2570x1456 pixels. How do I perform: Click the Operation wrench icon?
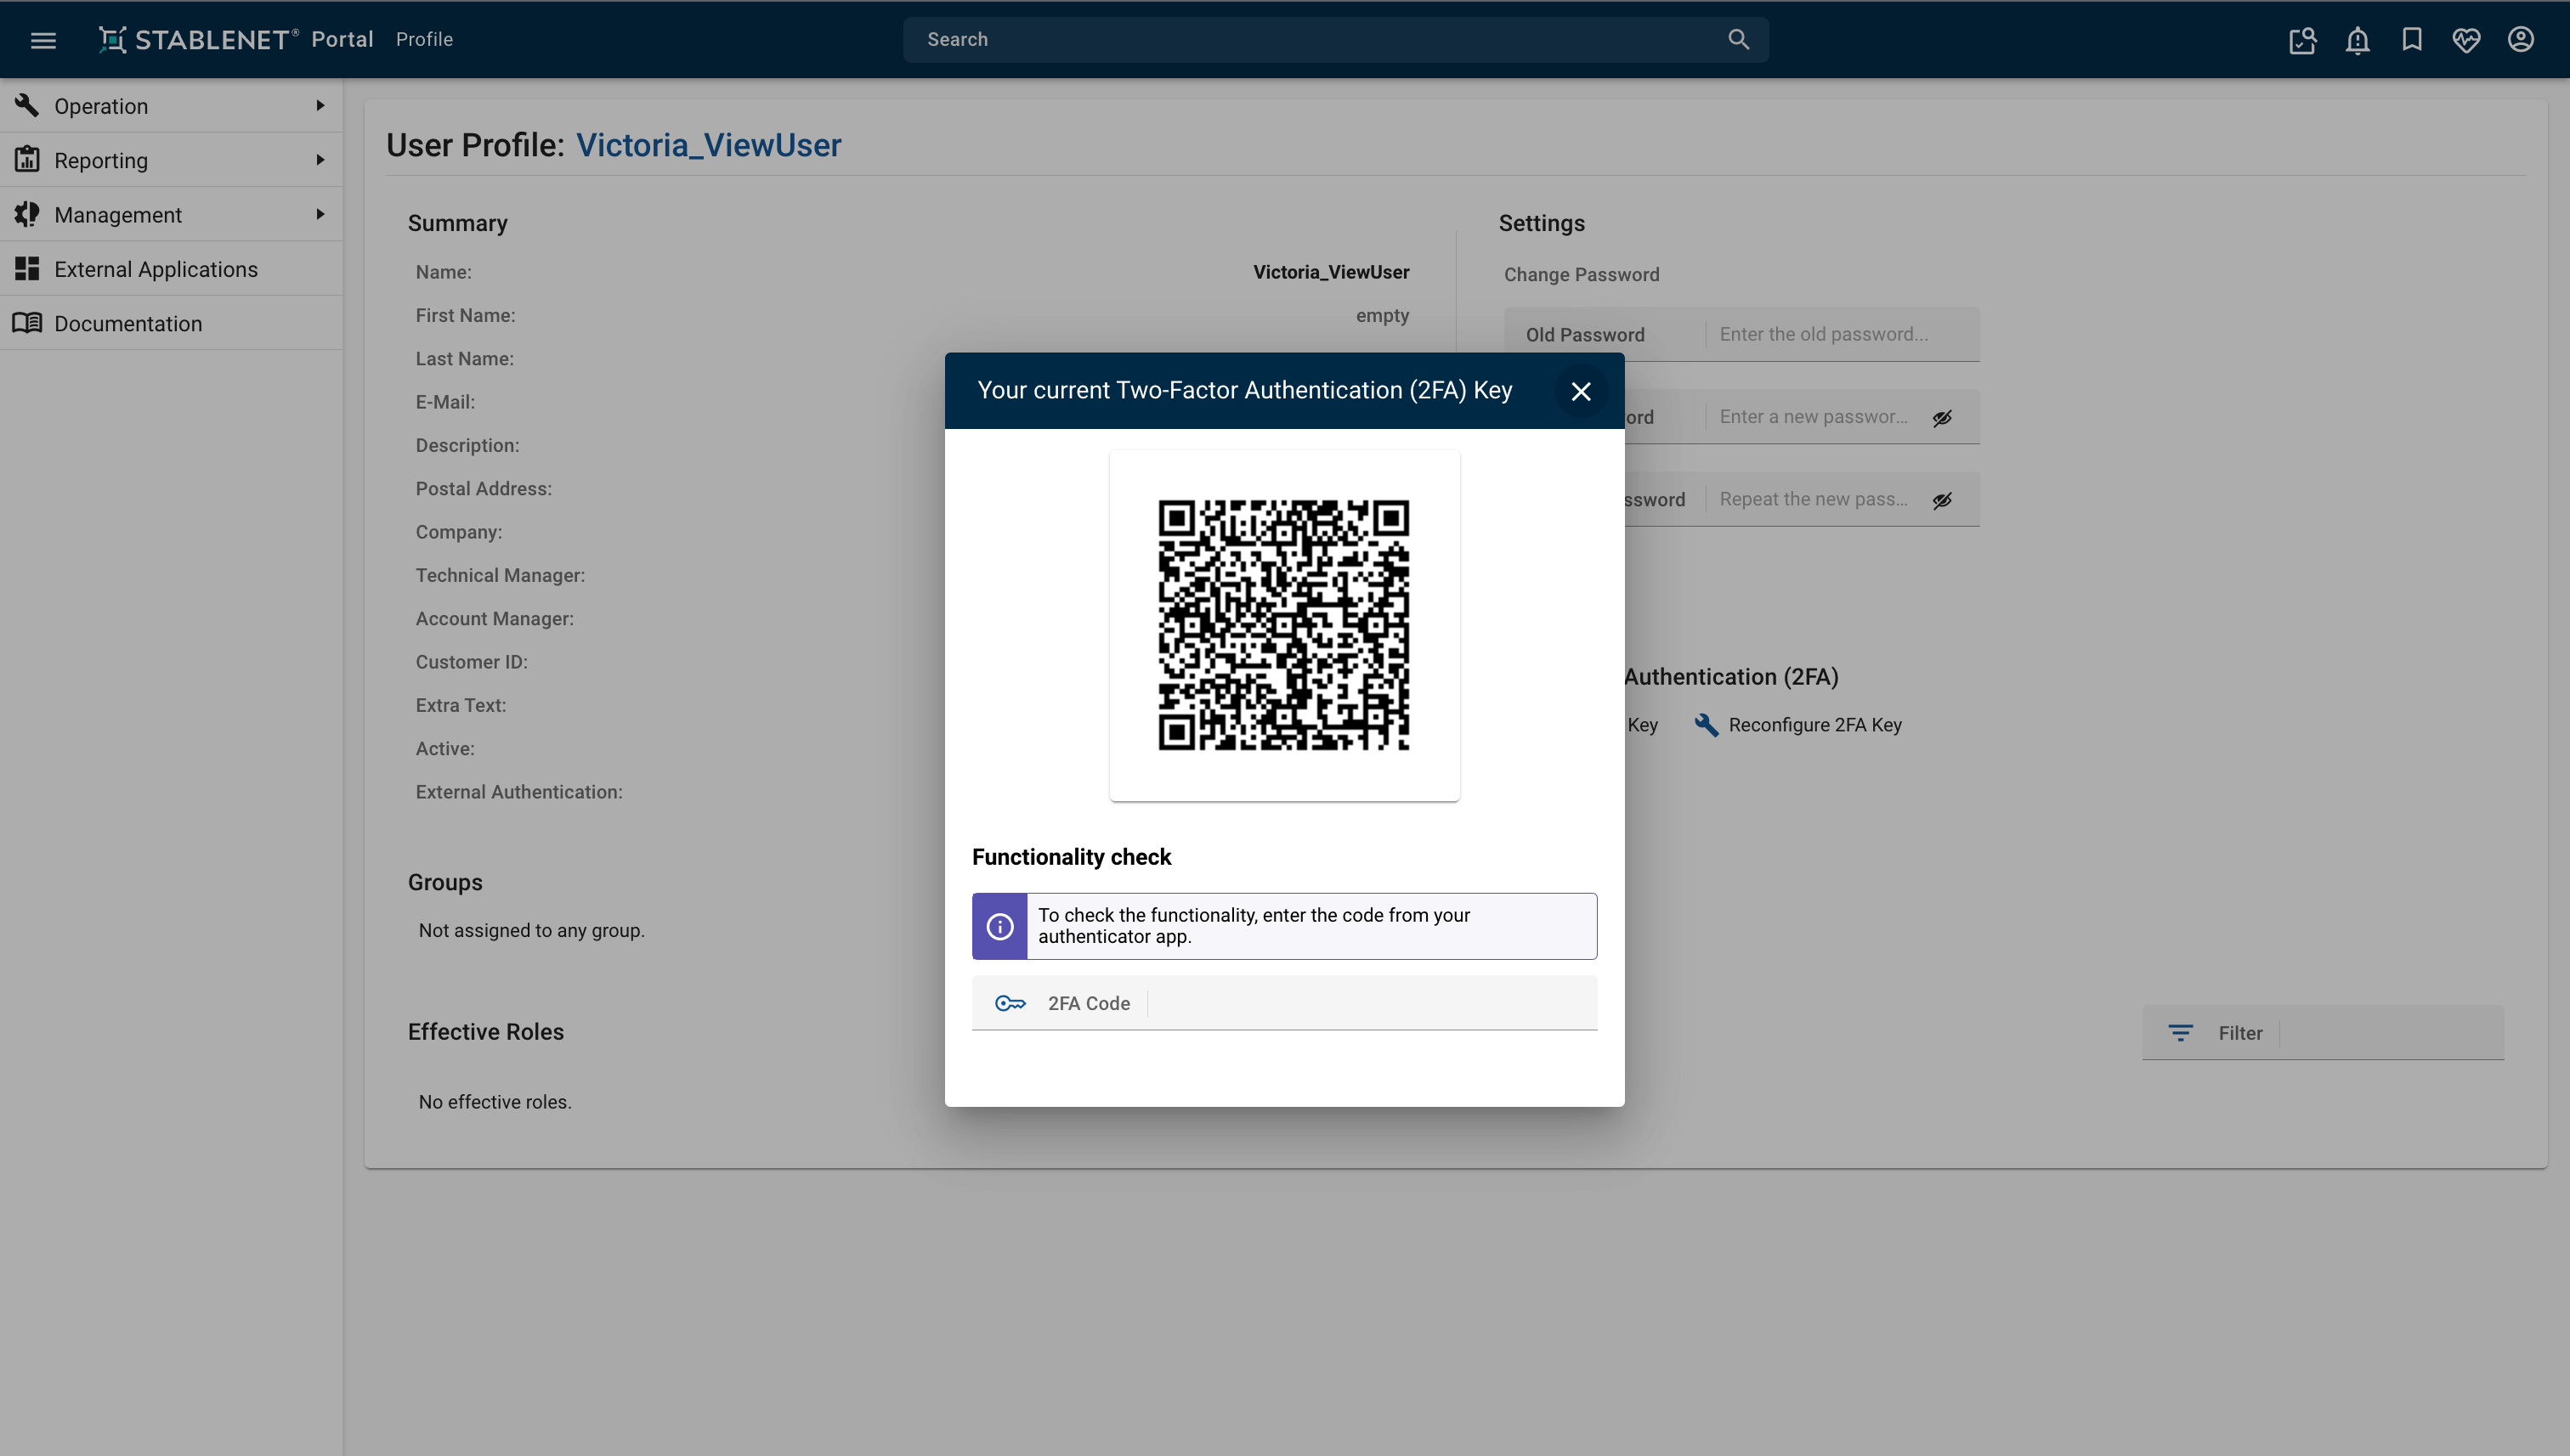[x=27, y=105]
